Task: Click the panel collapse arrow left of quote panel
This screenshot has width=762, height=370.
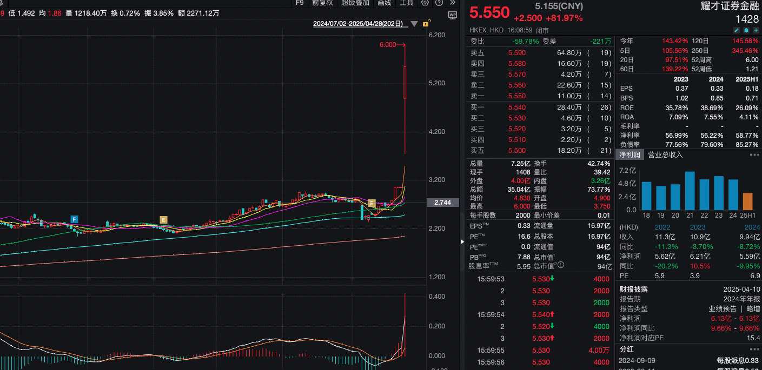Action: [x=462, y=242]
